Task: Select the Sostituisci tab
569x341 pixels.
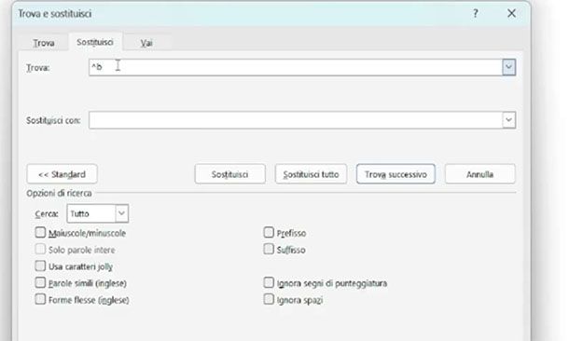Action: click(95, 42)
